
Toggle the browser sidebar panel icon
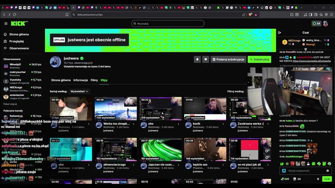tap(310, 15)
